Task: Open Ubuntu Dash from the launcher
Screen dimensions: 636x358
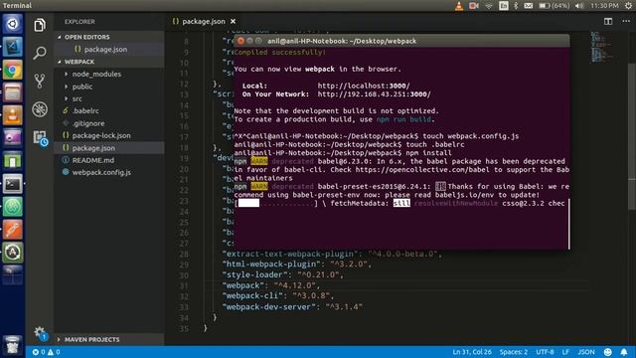Action: click(13, 24)
